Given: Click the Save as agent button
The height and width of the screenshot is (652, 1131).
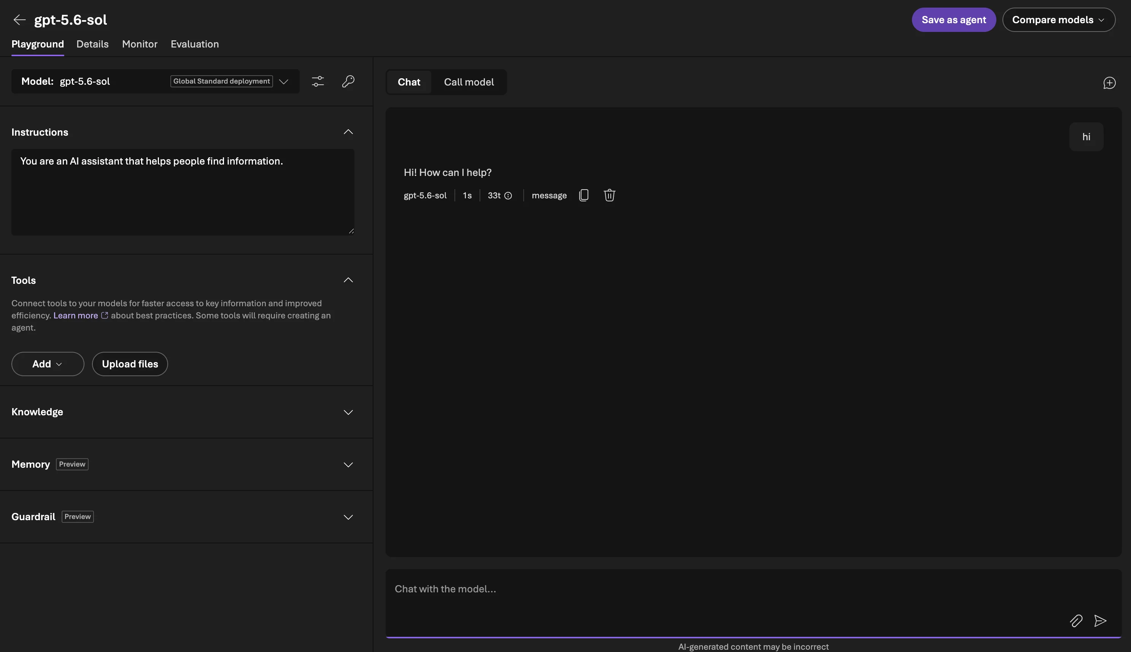Looking at the screenshot, I should click(953, 20).
